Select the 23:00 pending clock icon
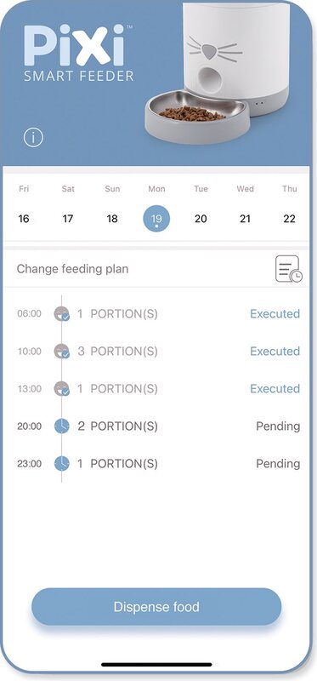The width and height of the screenshot is (317, 681). tap(61, 463)
